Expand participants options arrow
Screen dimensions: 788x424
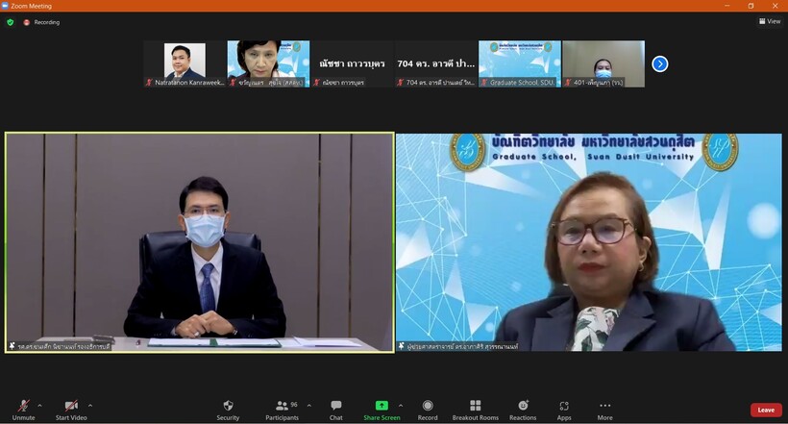[x=309, y=406]
